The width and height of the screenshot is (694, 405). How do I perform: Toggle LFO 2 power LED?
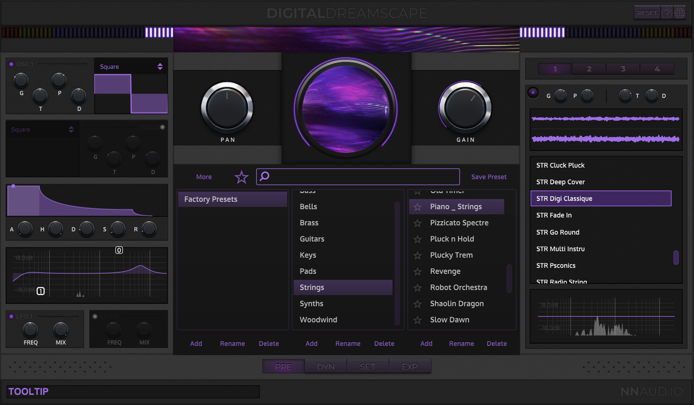pyautogui.click(x=95, y=316)
